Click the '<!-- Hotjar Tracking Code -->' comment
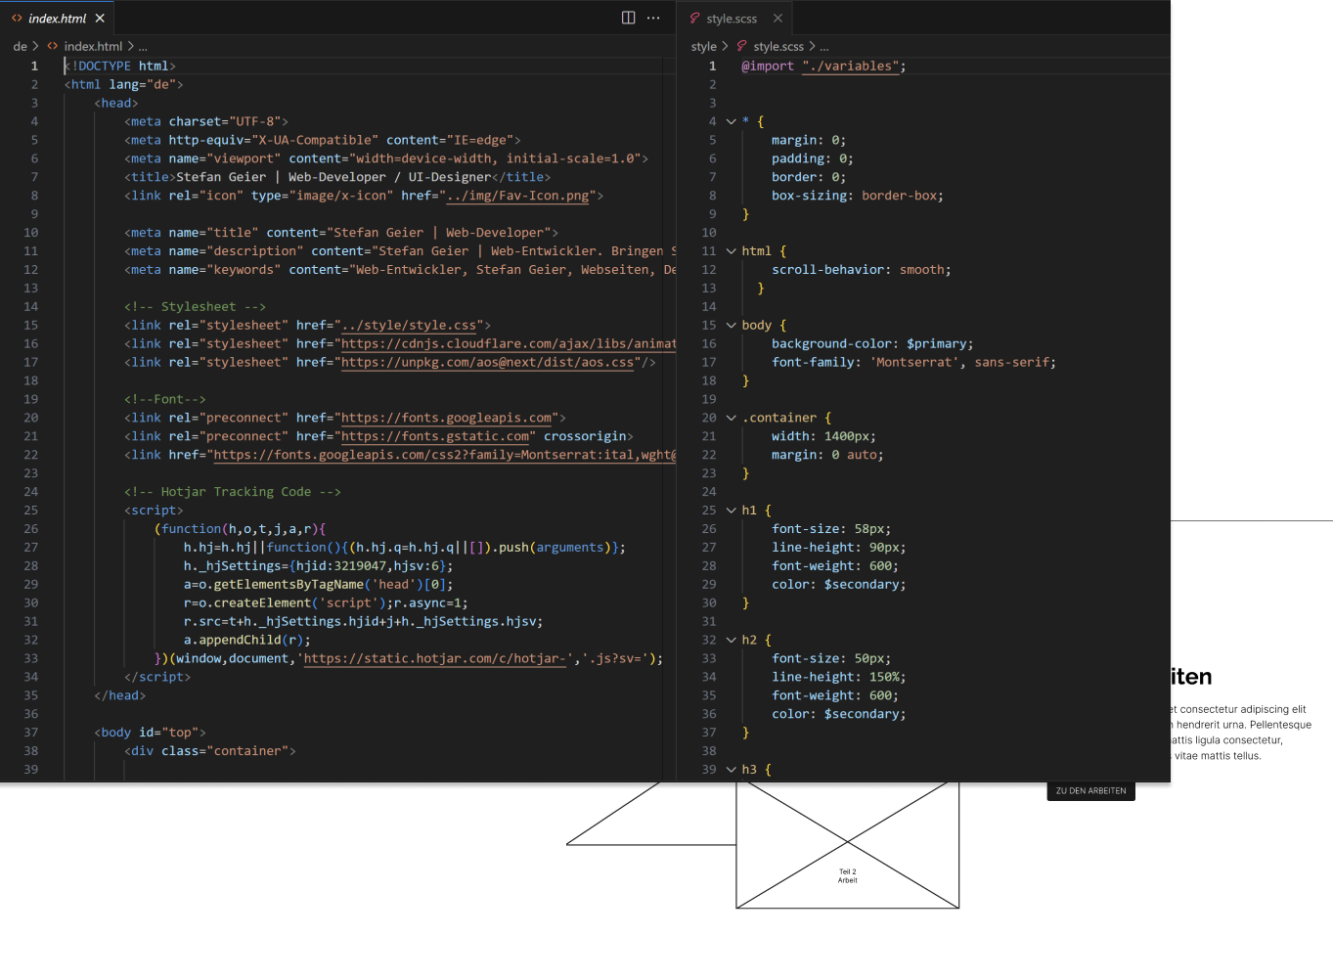 232,492
